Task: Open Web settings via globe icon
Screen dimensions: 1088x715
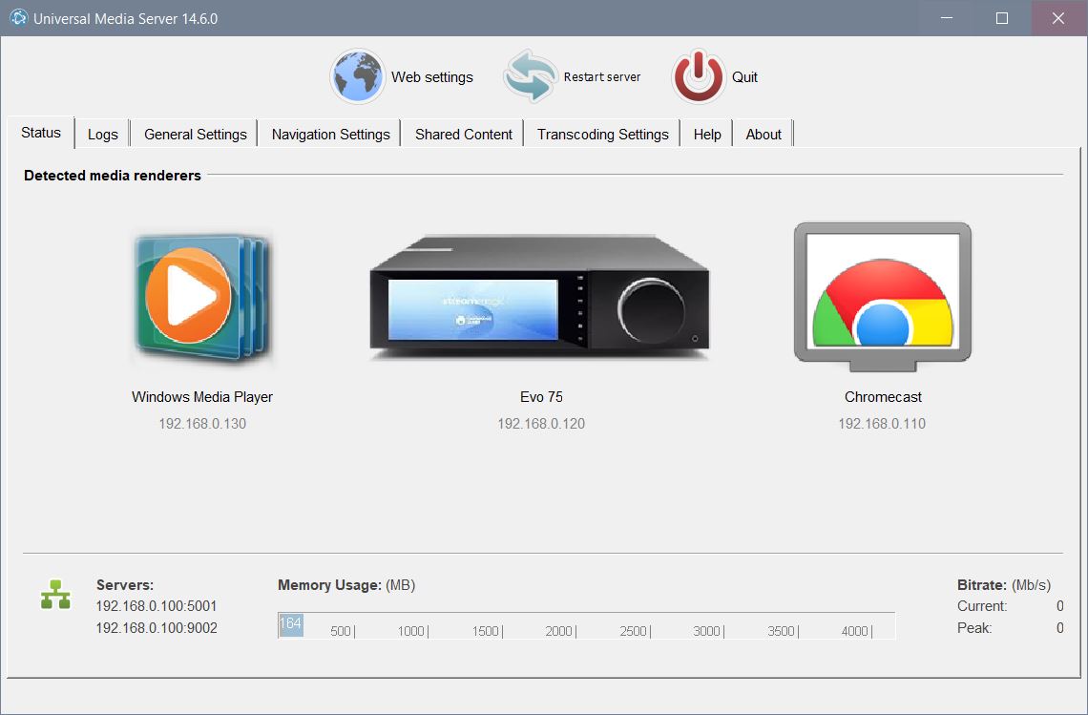Action: point(357,76)
